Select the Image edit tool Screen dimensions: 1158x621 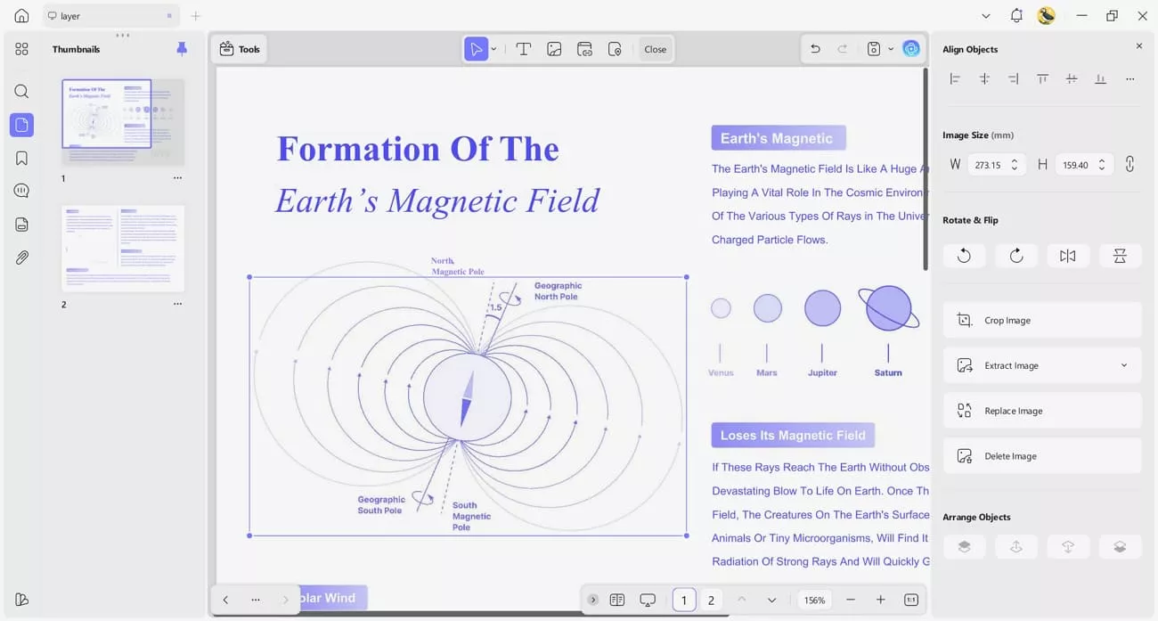coord(554,49)
